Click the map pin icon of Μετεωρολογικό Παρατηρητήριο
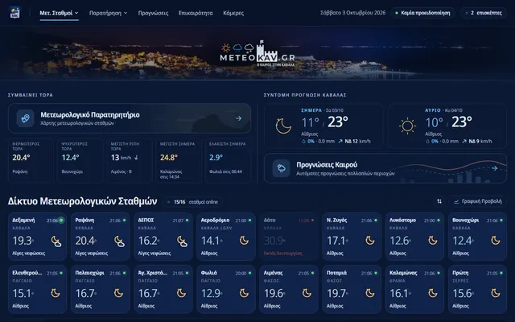The height and width of the screenshot is (322, 515). [x=25, y=118]
